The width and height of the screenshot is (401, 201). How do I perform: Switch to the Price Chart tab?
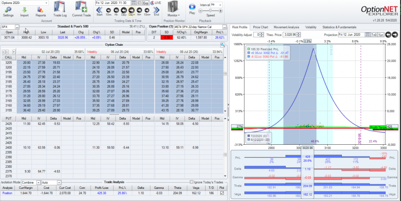[x=260, y=27]
